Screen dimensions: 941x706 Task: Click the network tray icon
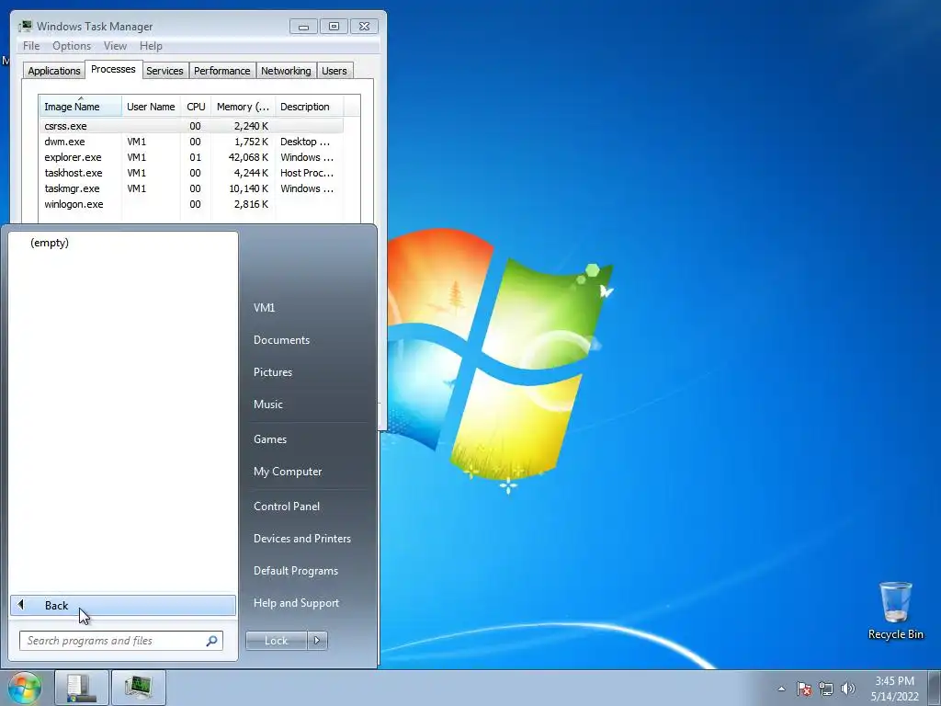coord(826,689)
